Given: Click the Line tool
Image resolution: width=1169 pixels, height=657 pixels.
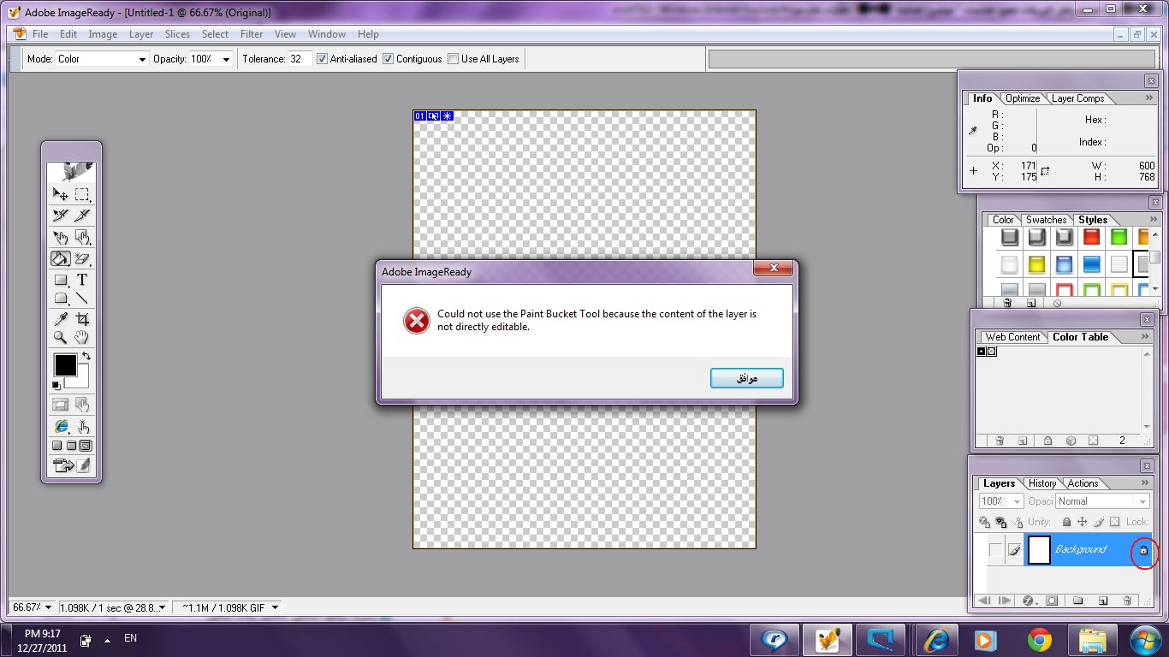Looking at the screenshot, I should (82, 299).
